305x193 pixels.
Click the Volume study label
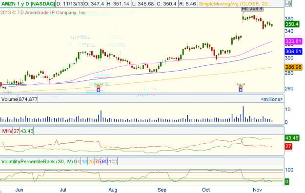pyautogui.click(x=9, y=99)
